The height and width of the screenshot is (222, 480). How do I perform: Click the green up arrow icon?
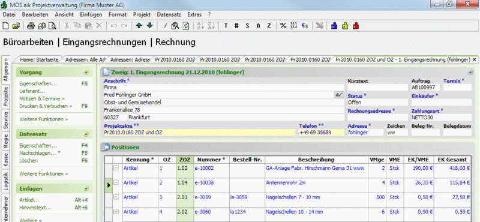(139, 26)
